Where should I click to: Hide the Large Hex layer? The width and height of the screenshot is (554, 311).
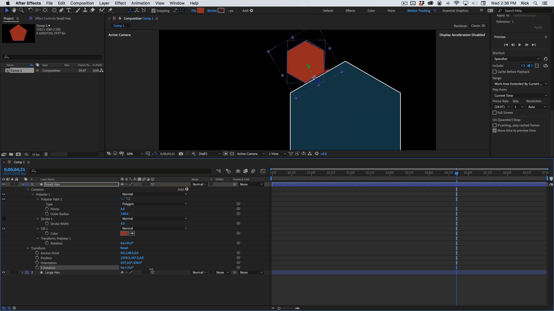click(x=4, y=272)
